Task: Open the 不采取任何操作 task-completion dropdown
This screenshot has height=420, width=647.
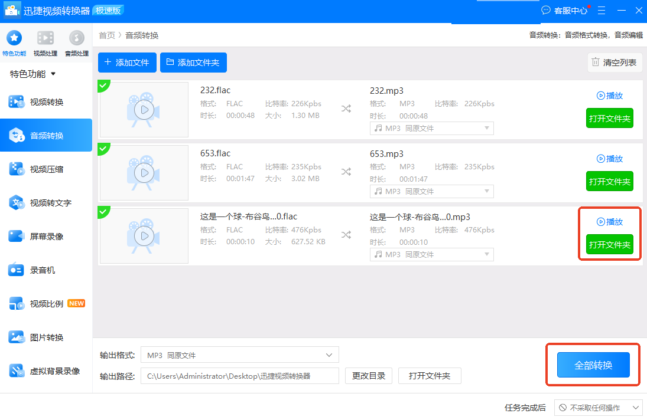Action: 598,407
